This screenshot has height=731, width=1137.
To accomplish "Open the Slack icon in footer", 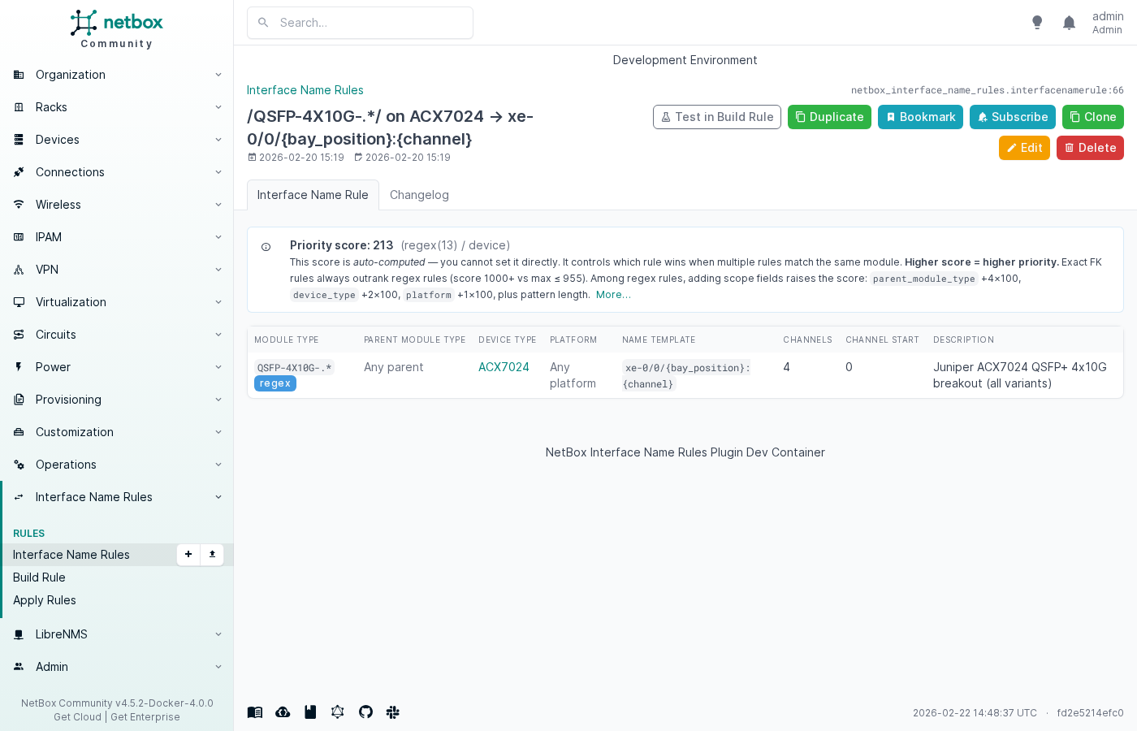I will click(x=393, y=712).
